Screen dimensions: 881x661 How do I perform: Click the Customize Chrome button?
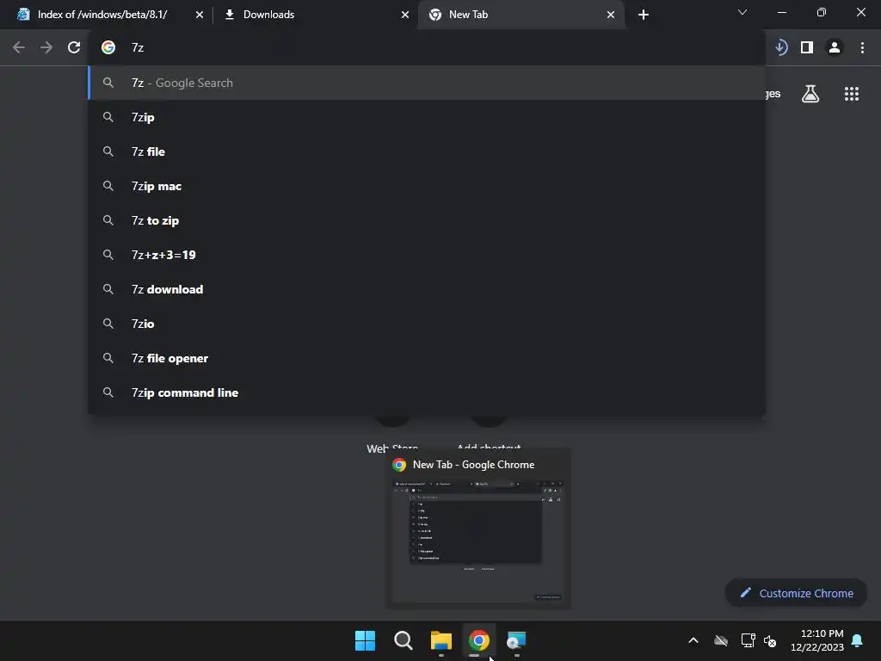tap(796, 593)
